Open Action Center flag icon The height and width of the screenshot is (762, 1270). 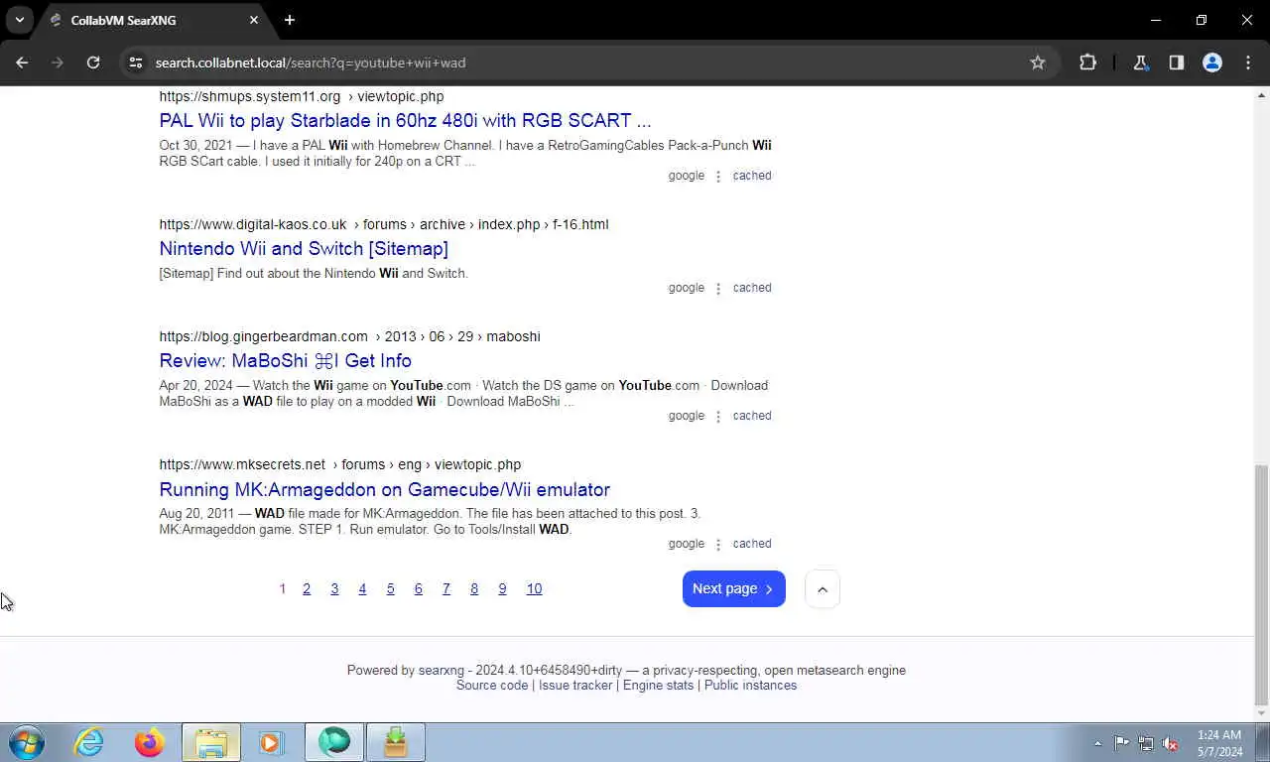pyautogui.click(x=1121, y=743)
